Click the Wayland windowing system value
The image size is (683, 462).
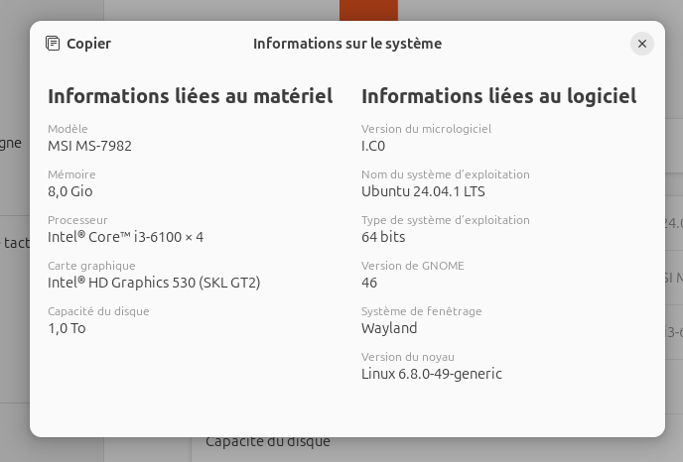pos(389,328)
